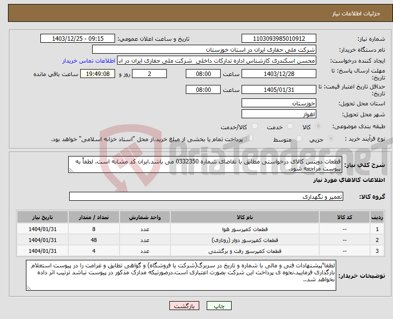Click the response deadline date 1403/12/28

coord(279,74)
